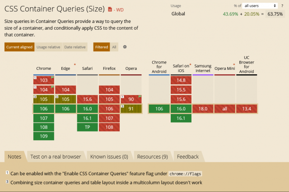The height and width of the screenshot is (192, 289).
Task: Switch to Date relative view
Action: [x=75, y=47]
